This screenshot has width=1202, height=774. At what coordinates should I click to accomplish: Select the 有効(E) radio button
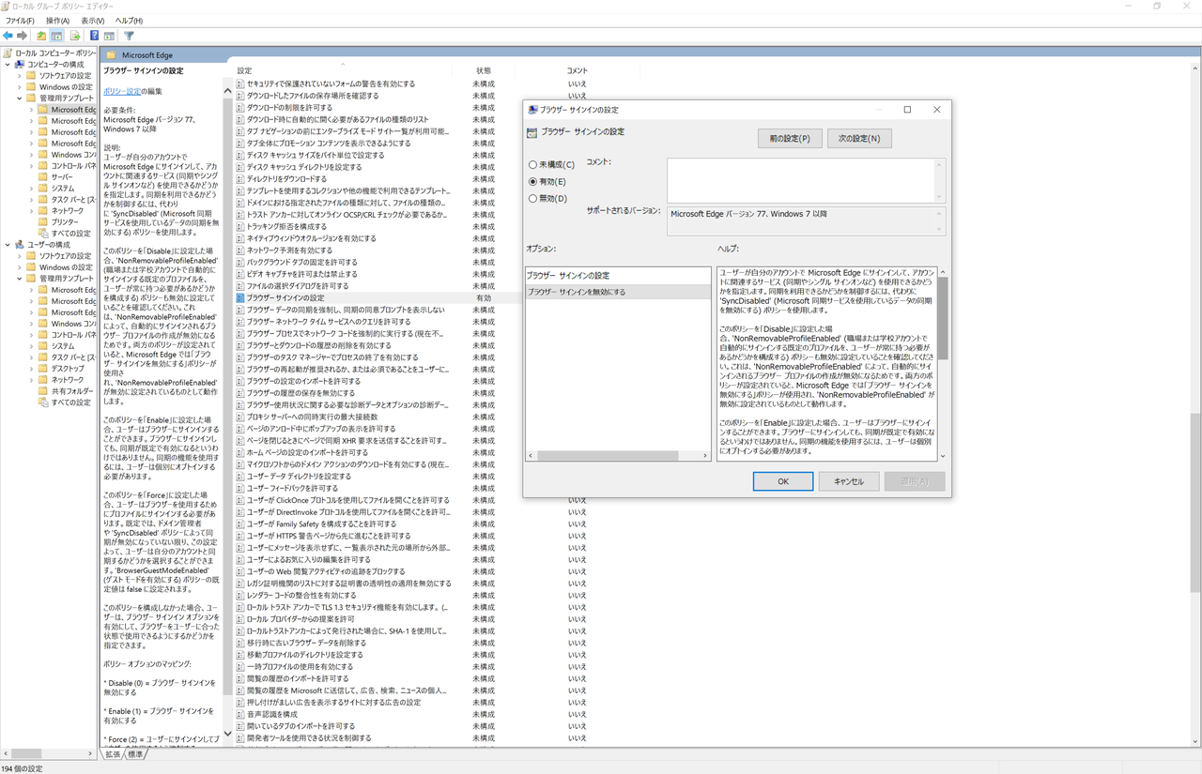(x=532, y=180)
